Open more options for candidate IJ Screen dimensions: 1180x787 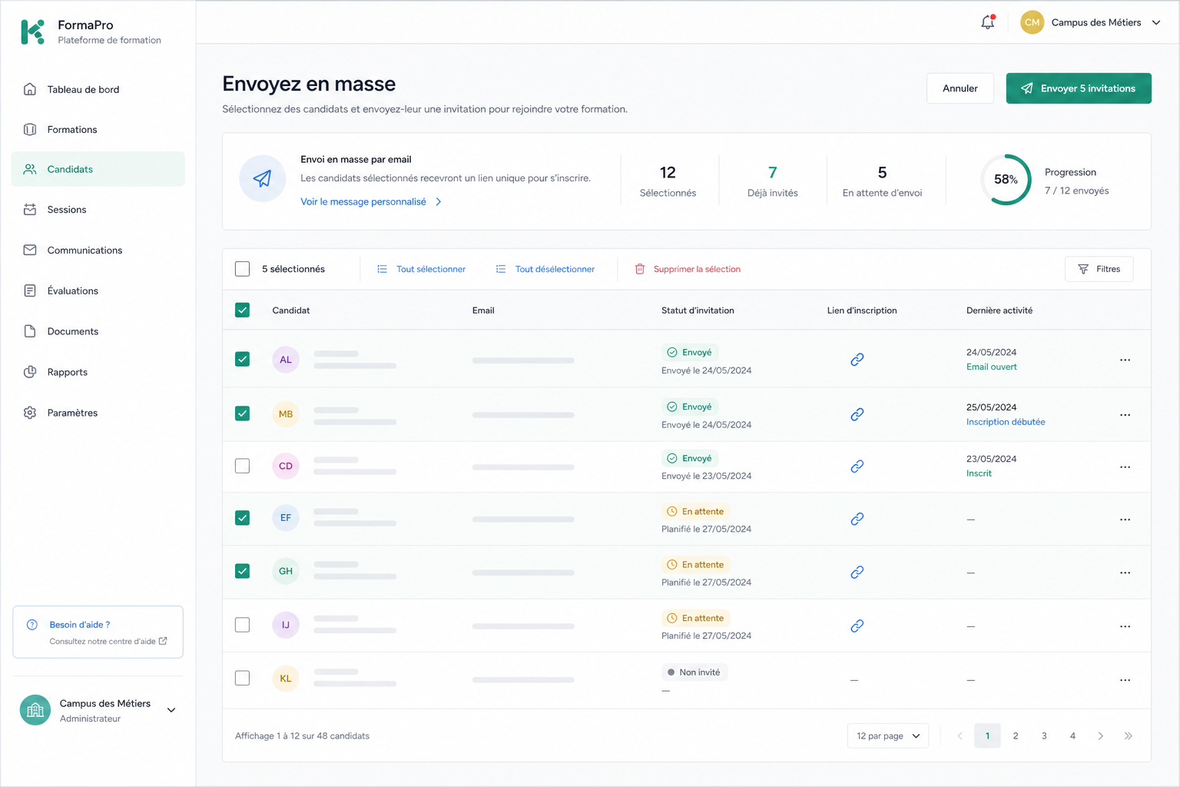1125,626
